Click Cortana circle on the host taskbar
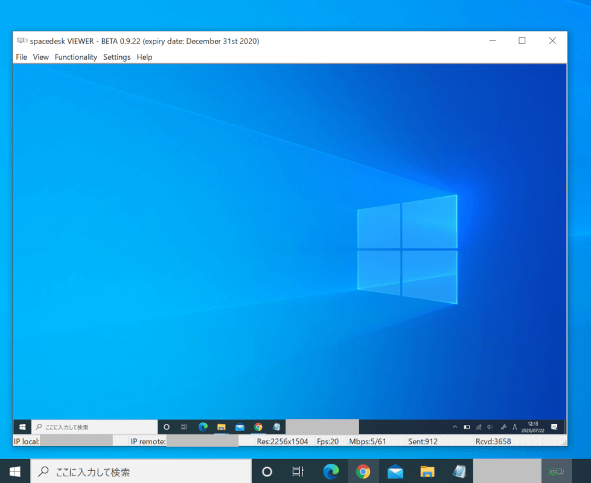 [x=267, y=472]
